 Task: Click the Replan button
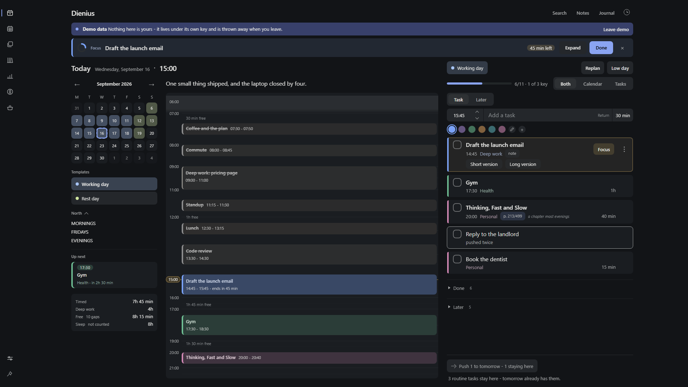coord(592,68)
